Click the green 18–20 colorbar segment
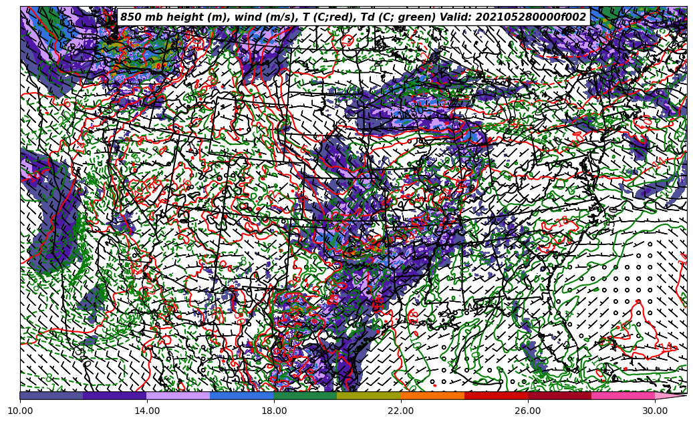693x422 pixels. pyautogui.click(x=305, y=395)
